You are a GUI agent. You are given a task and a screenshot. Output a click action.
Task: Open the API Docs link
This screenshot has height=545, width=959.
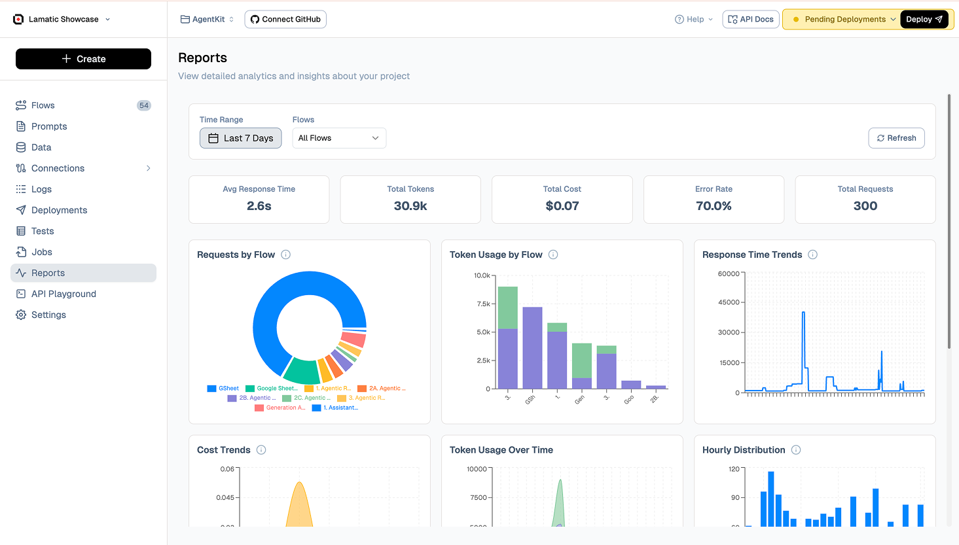pyautogui.click(x=751, y=19)
